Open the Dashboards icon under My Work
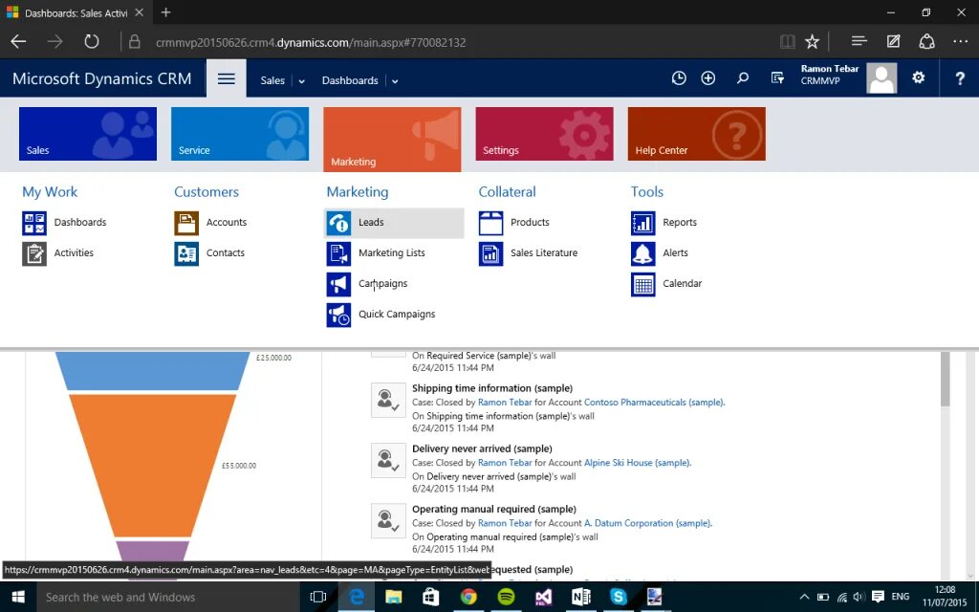The image size is (979, 612). pyautogui.click(x=34, y=223)
